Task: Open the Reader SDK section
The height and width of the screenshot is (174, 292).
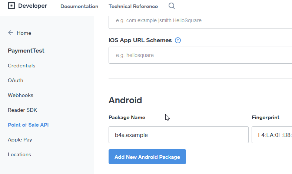Action: tap(22, 110)
